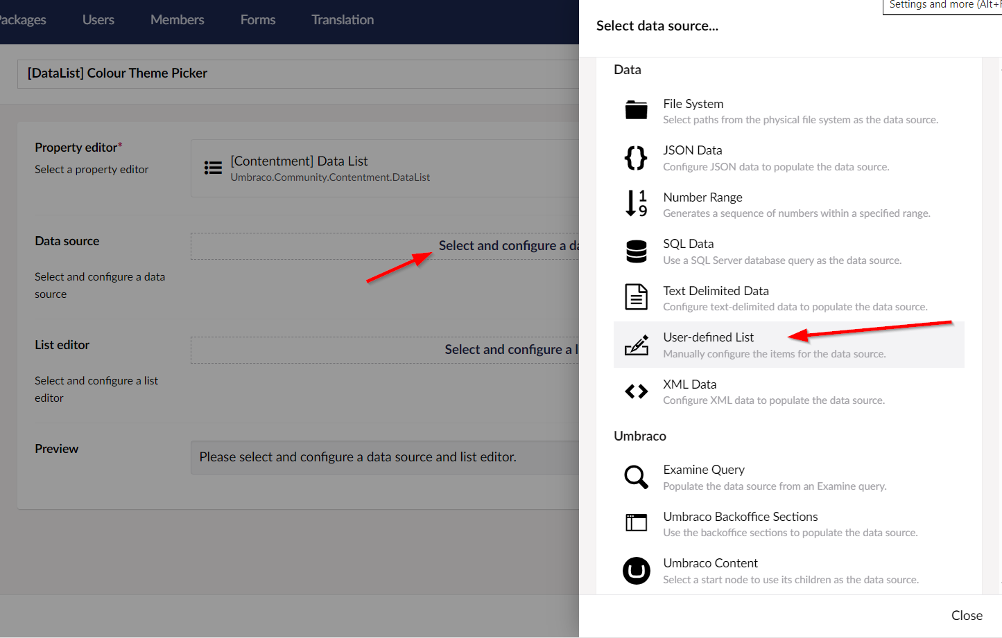Click the User-defined List edit icon
Image resolution: width=1002 pixels, height=638 pixels.
[x=636, y=344]
